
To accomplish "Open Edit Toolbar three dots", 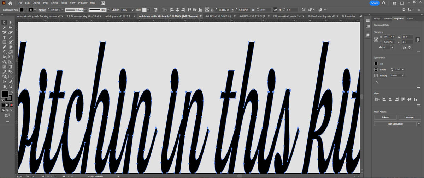I will click(x=7, y=122).
